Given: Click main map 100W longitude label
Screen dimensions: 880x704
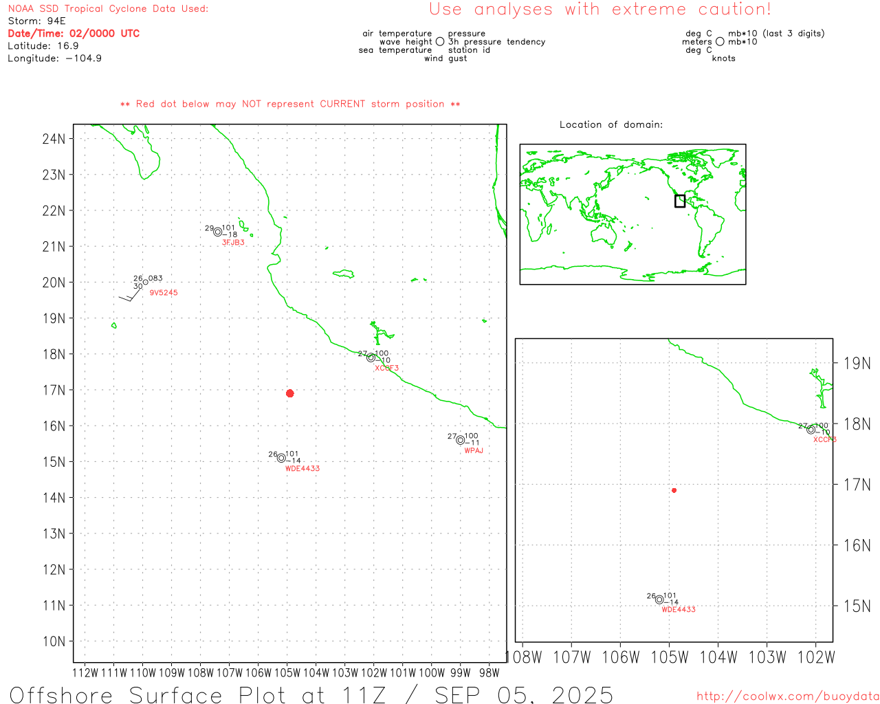Looking at the screenshot, I should coord(431,673).
